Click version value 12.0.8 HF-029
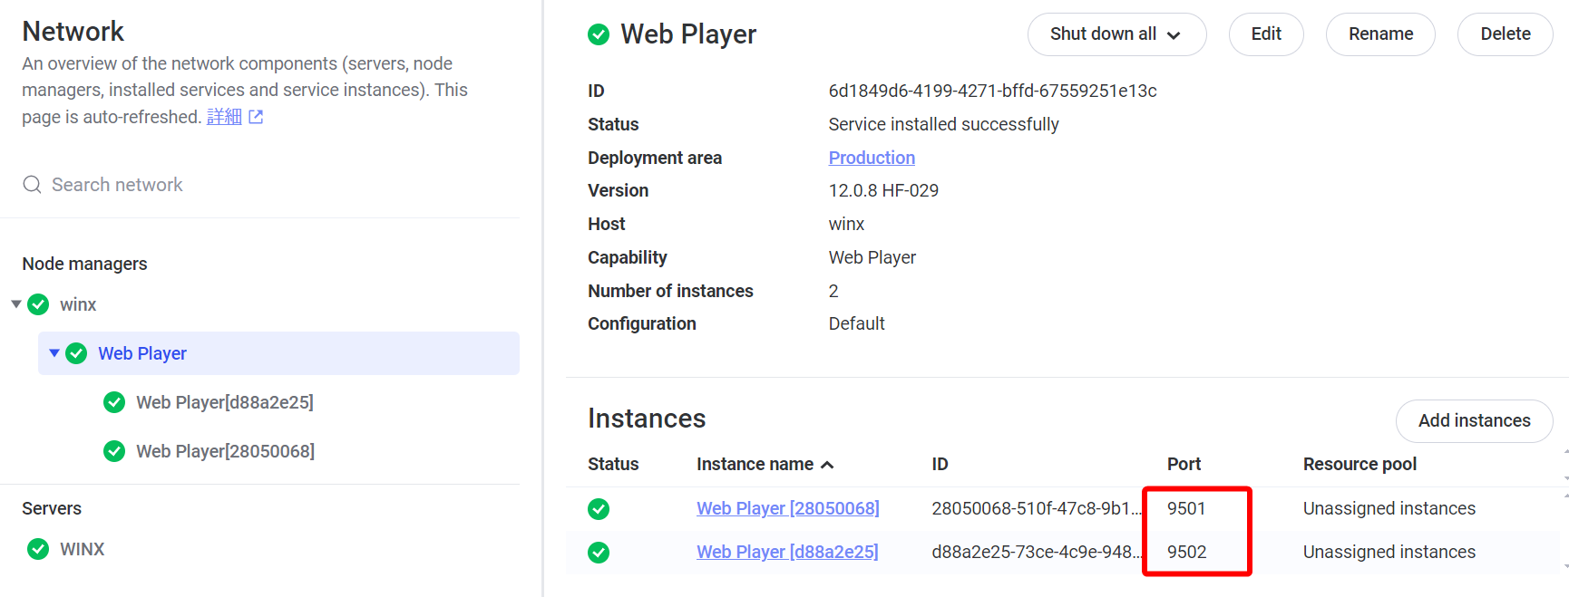1569x597 pixels. [883, 190]
